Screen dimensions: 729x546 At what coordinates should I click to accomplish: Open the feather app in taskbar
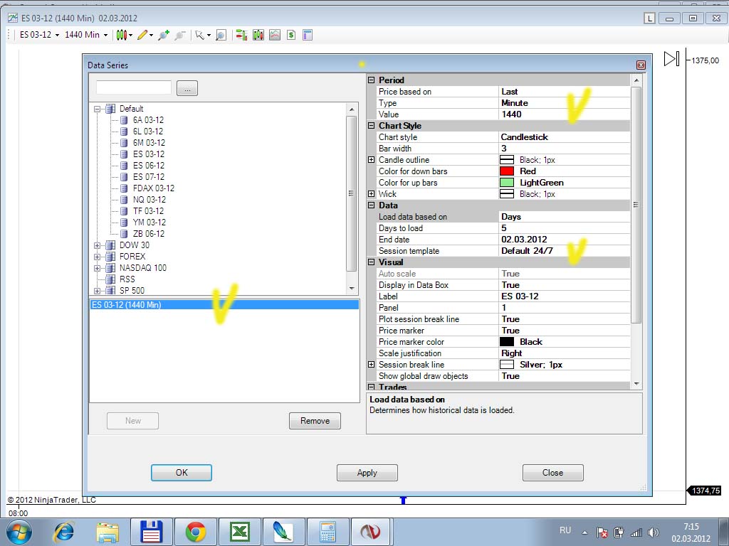point(283,532)
